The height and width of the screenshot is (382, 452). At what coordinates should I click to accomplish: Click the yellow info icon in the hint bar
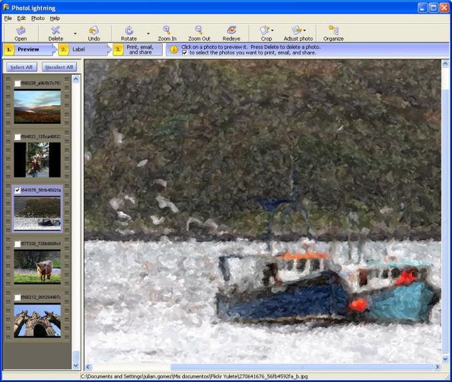point(174,50)
